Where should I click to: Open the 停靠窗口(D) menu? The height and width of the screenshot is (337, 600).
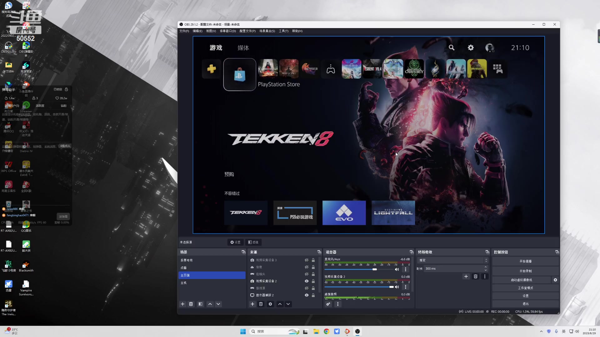228,31
